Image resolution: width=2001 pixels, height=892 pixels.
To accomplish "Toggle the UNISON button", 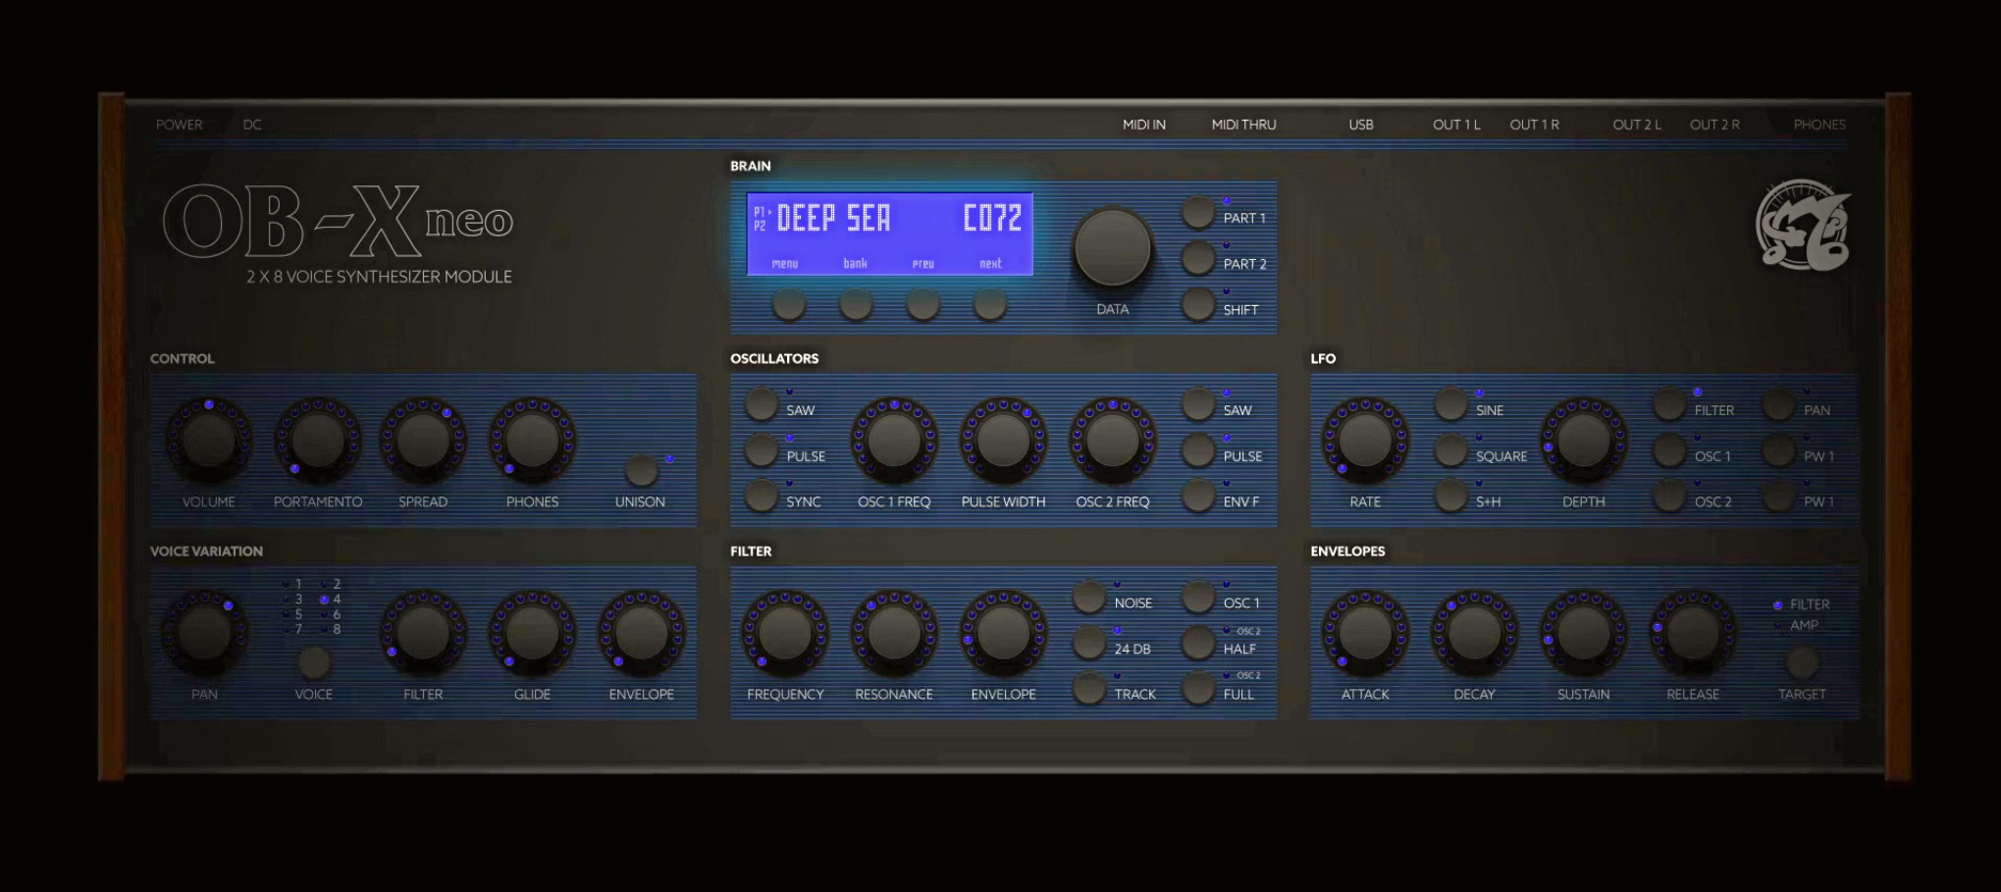I will pos(641,470).
